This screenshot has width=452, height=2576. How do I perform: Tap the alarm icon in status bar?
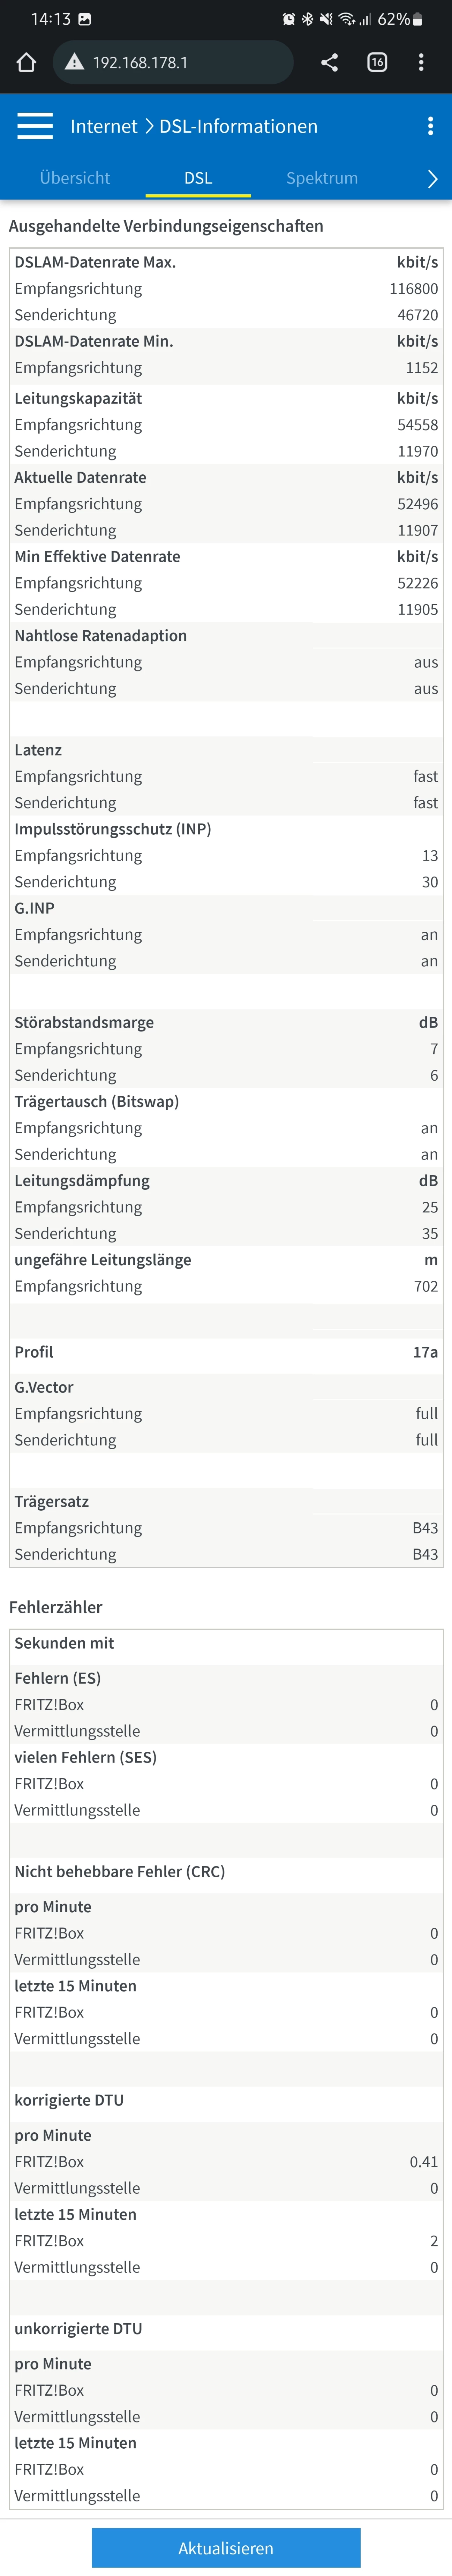point(289,19)
